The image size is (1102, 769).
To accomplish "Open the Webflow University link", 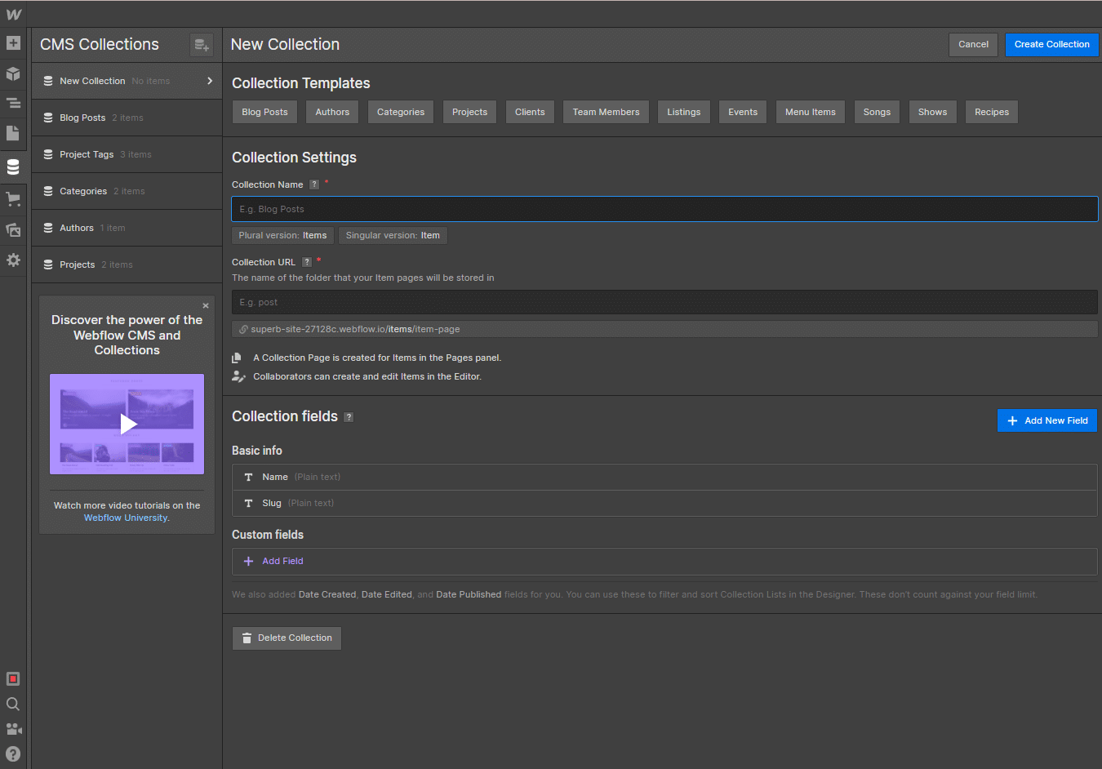I will [x=126, y=518].
